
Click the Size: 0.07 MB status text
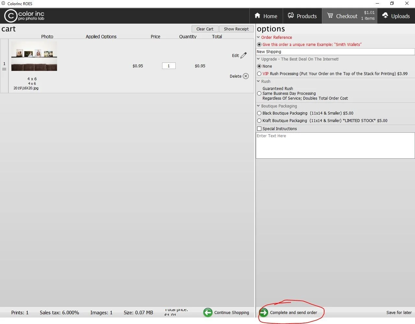click(x=138, y=313)
